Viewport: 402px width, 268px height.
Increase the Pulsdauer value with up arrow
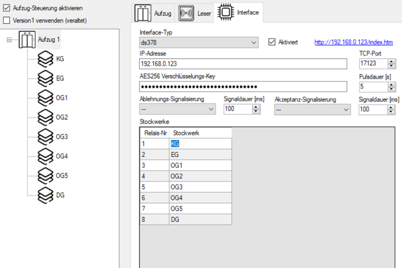[x=392, y=84]
